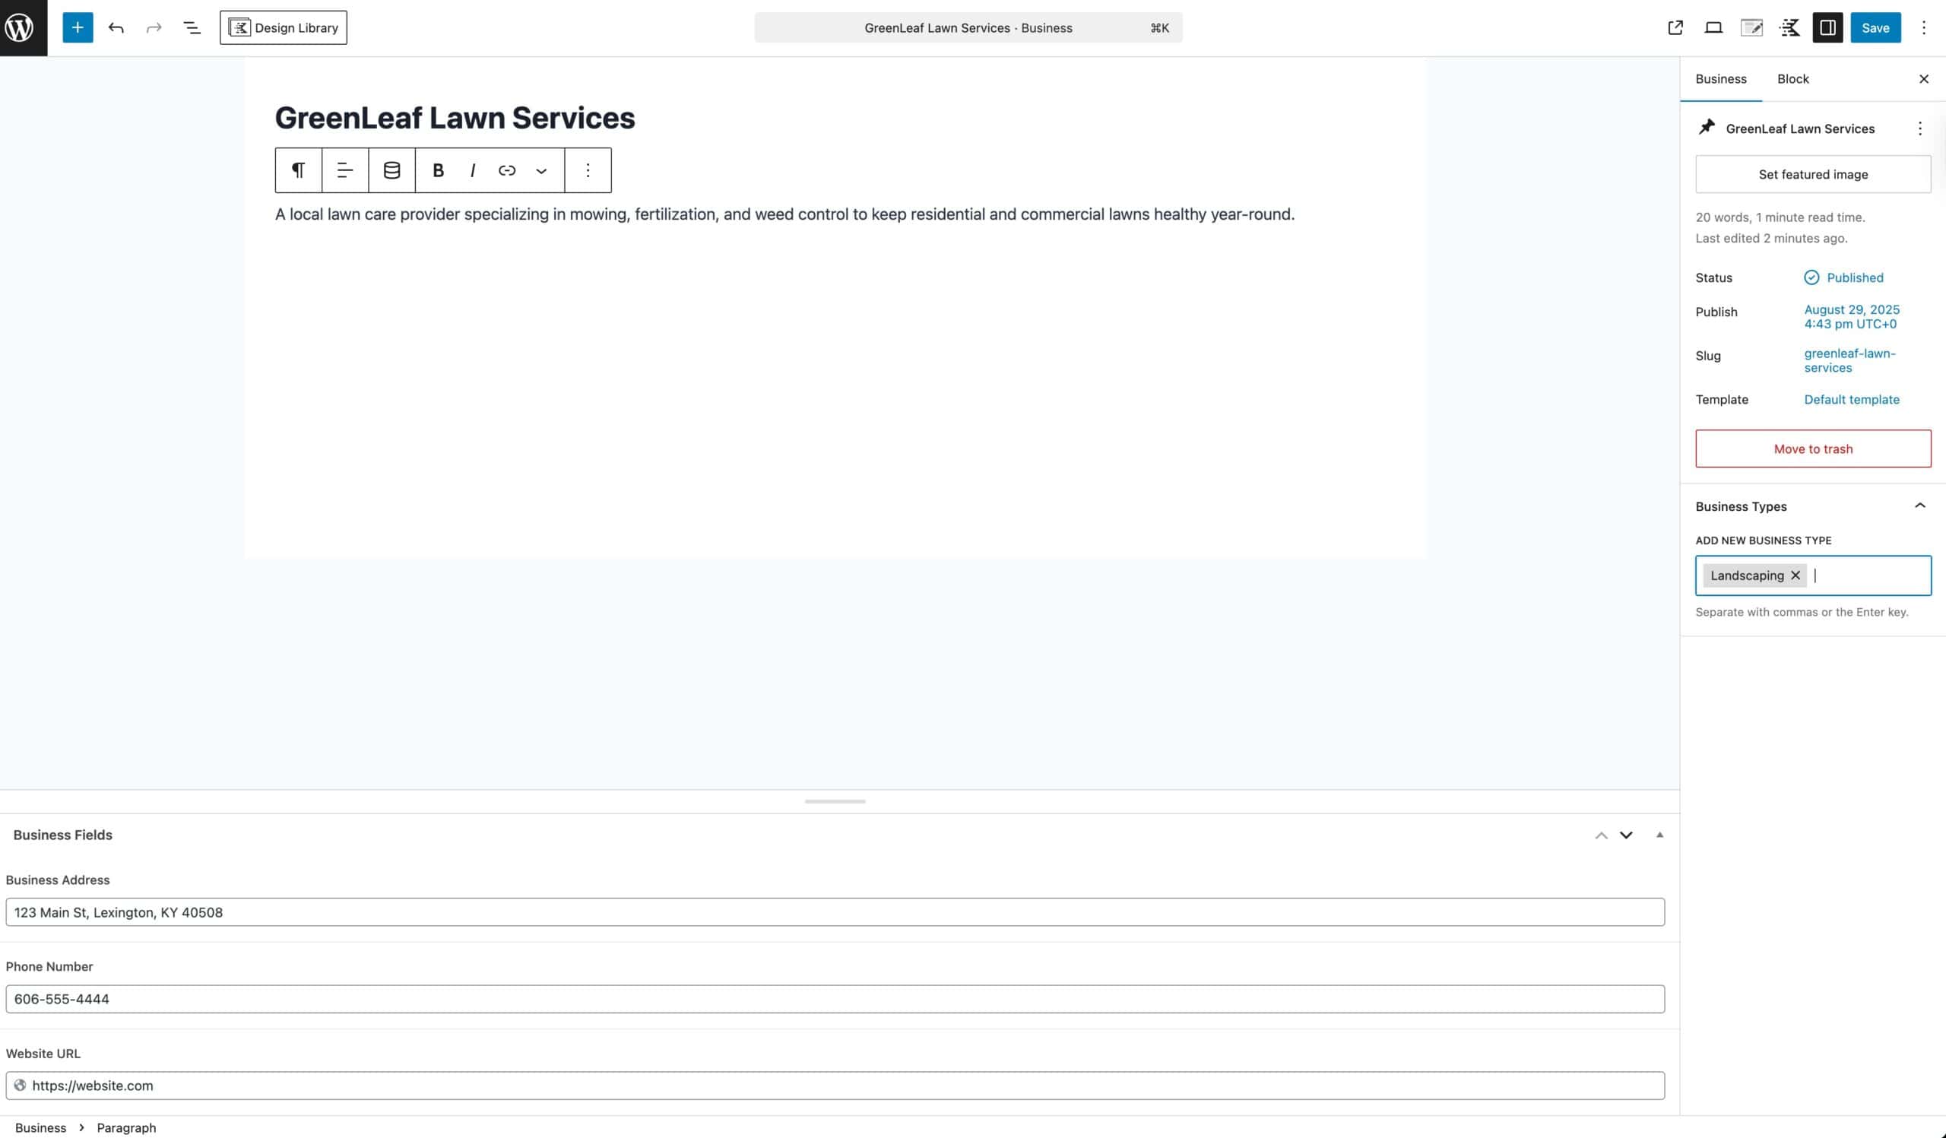Open the block inserter plus button
The image size is (1946, 1138).
point(78,28)
